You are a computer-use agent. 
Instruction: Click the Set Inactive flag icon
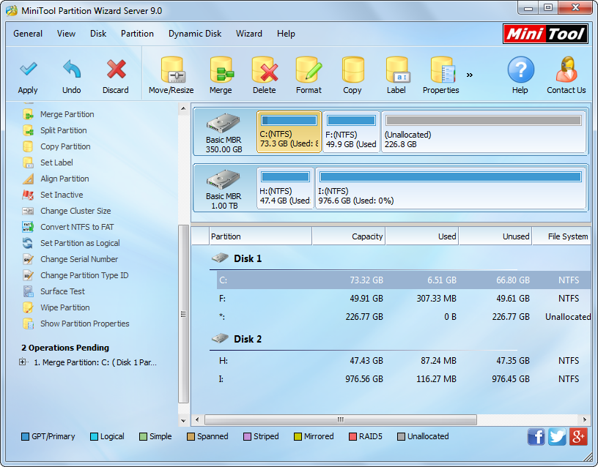click(x=28, y=195)
